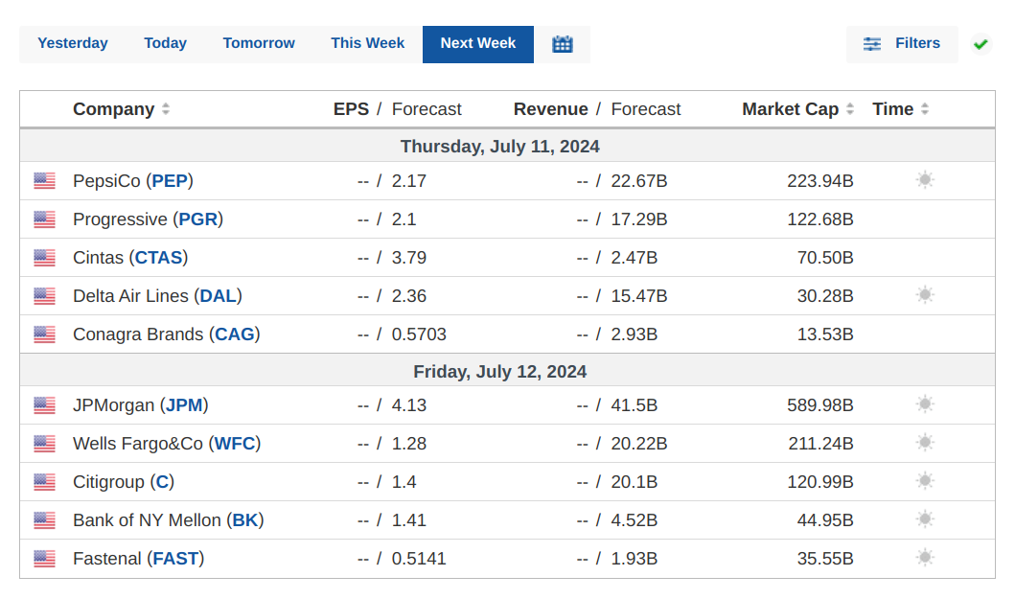Click the US flag in Wells Fargo row

pyautogui.click(x=45, y=443)
